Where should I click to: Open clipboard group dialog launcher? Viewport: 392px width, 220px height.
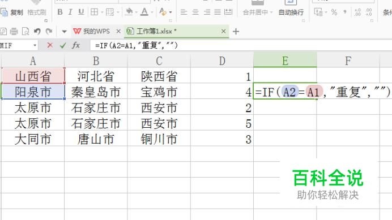tap(46, 21)
